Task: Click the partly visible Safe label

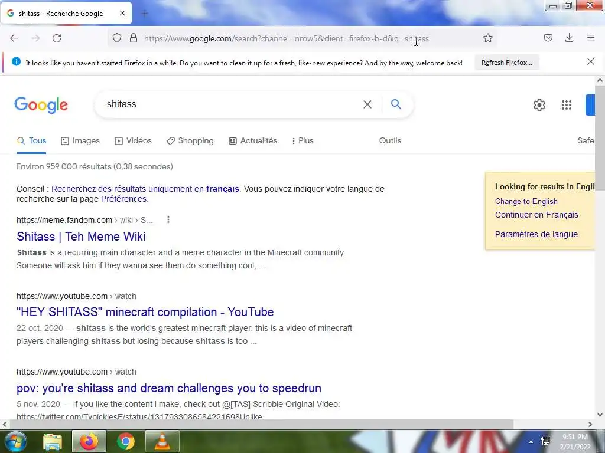Action: (586, 140)
